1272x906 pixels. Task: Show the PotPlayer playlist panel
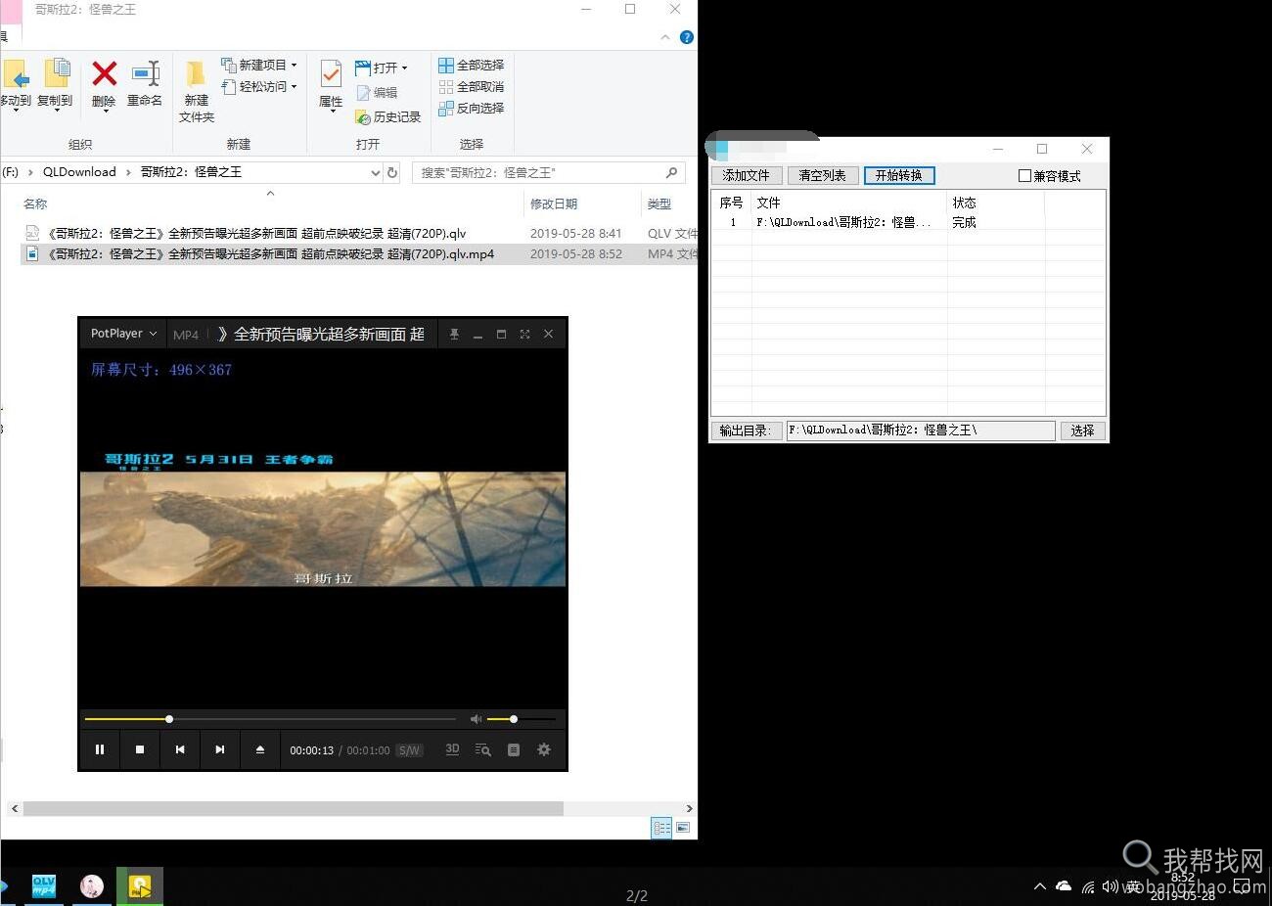tap(514, 749)
